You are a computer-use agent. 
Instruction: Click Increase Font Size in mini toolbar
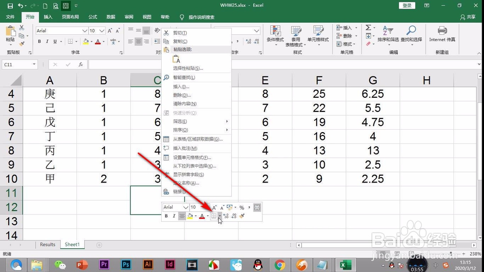(x=214, y=208)
